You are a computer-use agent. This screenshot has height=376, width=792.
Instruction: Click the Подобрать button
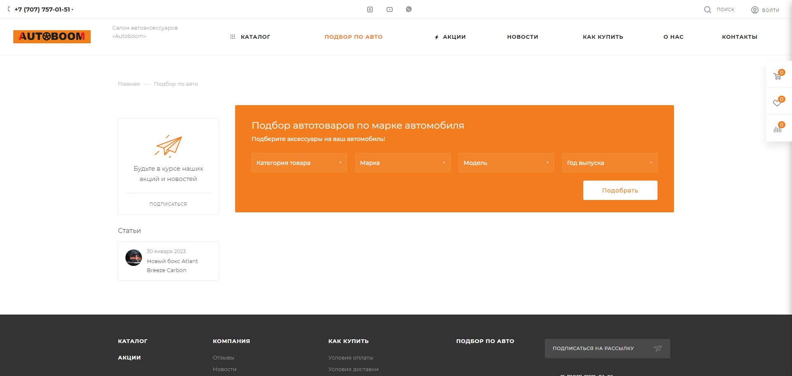tap(620, 190)
